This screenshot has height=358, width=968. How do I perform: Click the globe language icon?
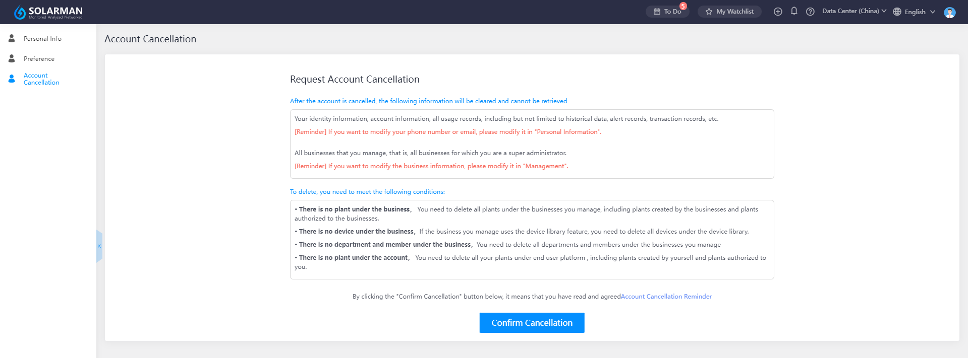coord(897,12)
